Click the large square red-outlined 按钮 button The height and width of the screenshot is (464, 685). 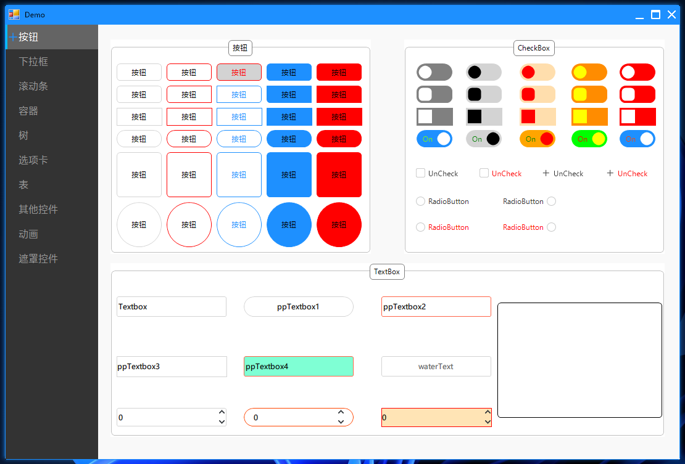[189, 175]
